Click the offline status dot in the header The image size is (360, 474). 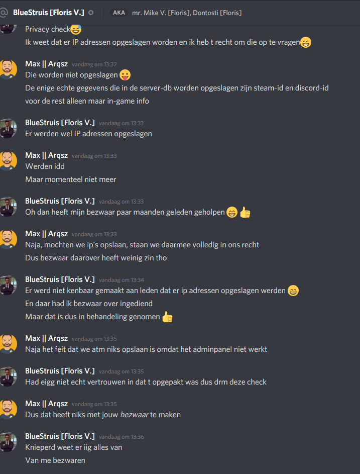pos(90,13)
